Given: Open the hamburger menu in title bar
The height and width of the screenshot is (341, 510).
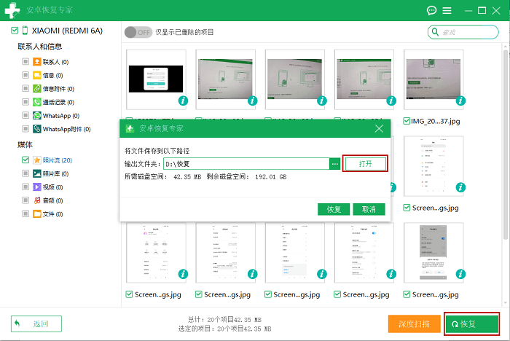Looking at the screenshot, I should pyautogui.click(x=447, y=11).
